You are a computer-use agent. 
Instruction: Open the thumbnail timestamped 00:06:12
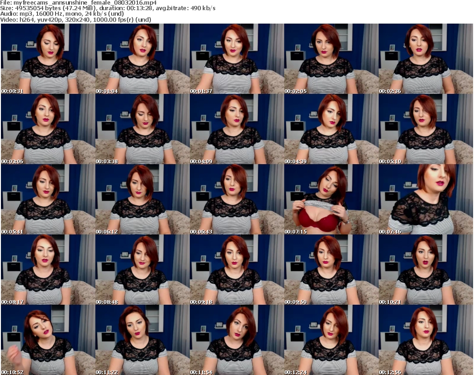point(143,199)
